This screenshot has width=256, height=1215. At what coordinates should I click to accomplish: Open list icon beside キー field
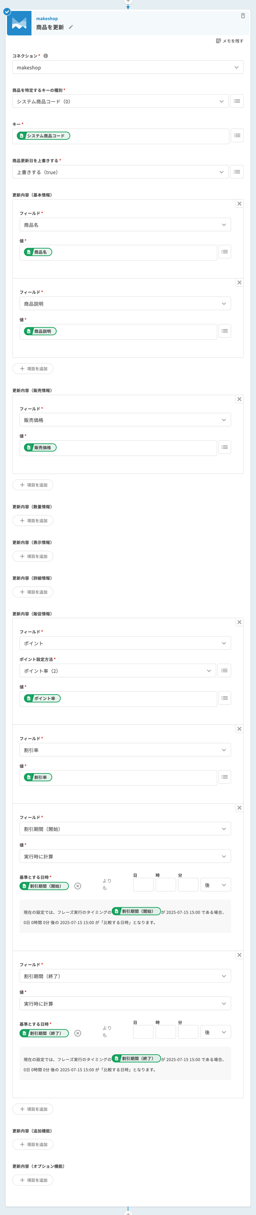[237, 136]
